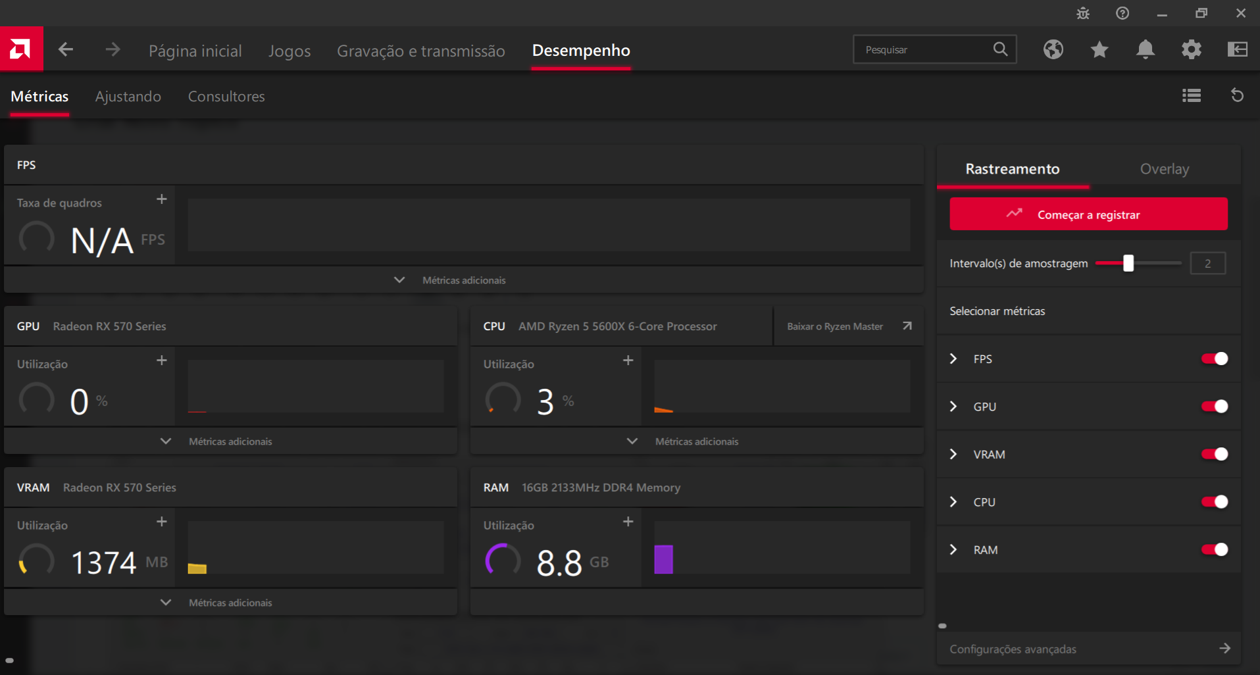Expand VRAM metrics in tracking list
This screenshot has height=675, width=1260.
[x=953, y=454]
